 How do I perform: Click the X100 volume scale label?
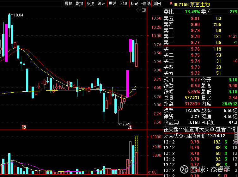pos(152,172)
